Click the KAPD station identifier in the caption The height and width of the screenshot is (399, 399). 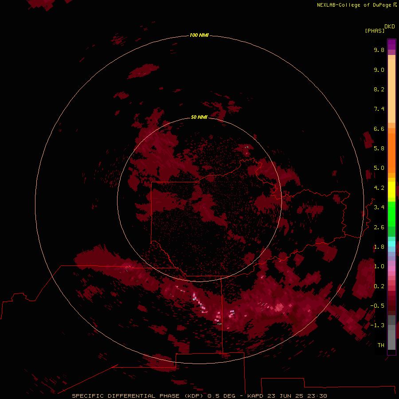255,396
